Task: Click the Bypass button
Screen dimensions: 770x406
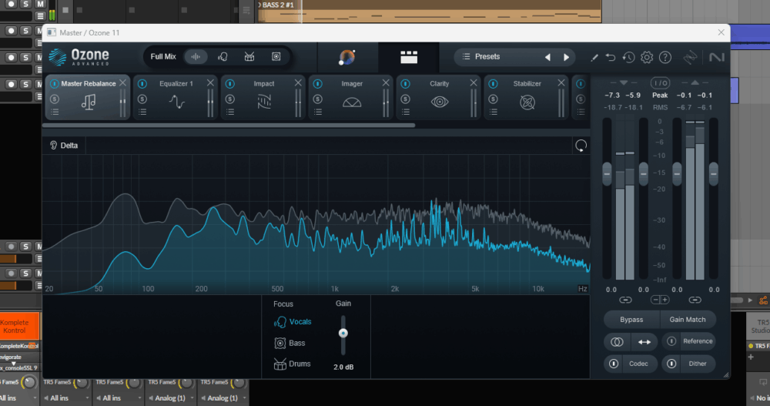Action: pyautogui.click(x=631, y=320)
